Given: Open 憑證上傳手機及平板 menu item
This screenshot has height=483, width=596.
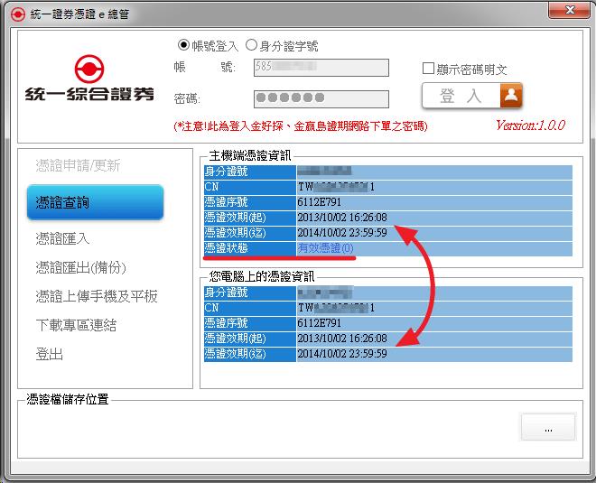Looking at the screenshot, I should point(97,296).
